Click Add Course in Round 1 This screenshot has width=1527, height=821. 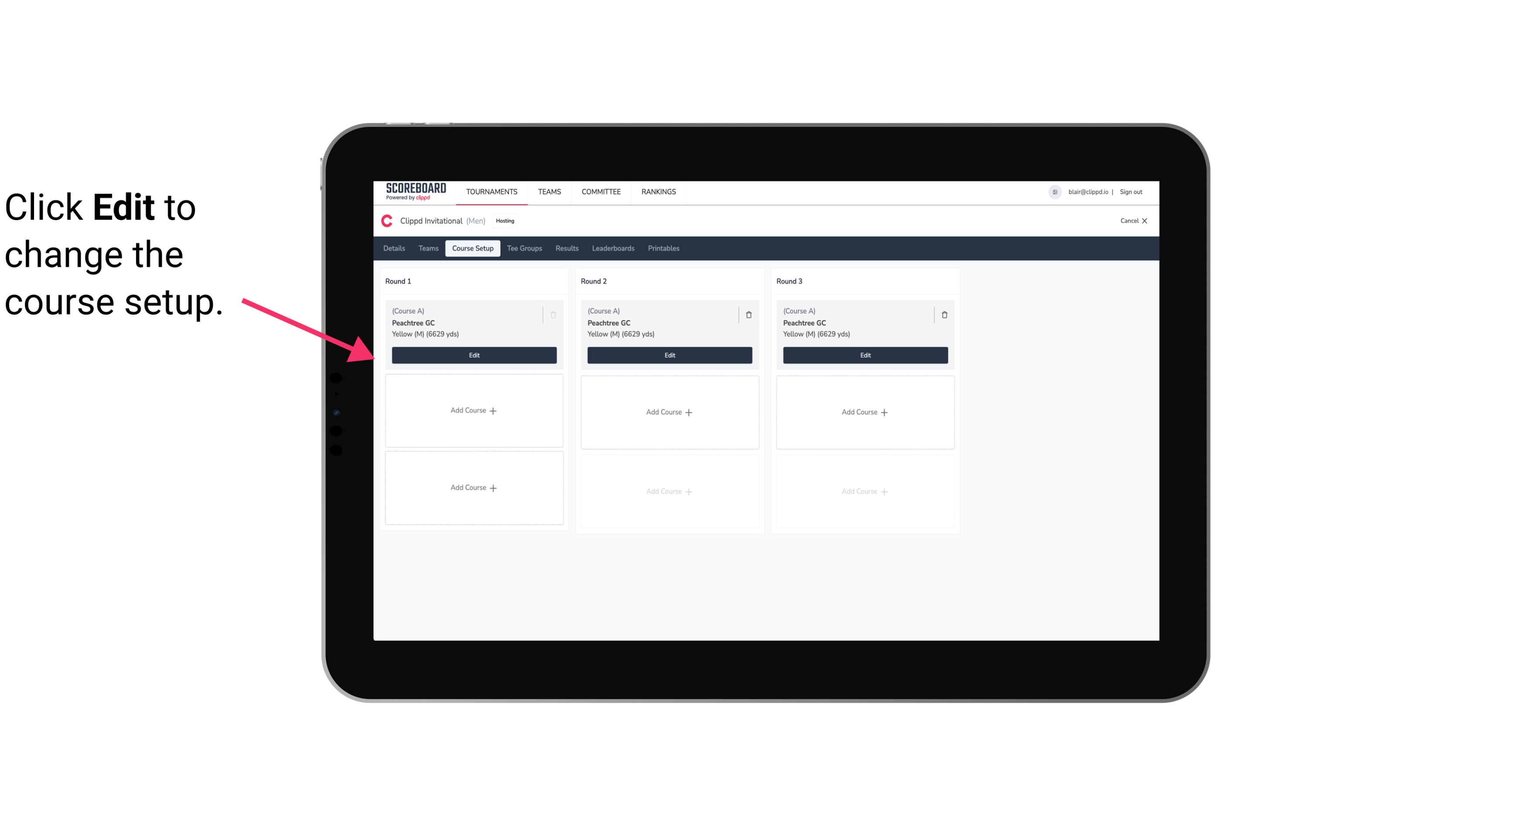[x=473, y=411]
